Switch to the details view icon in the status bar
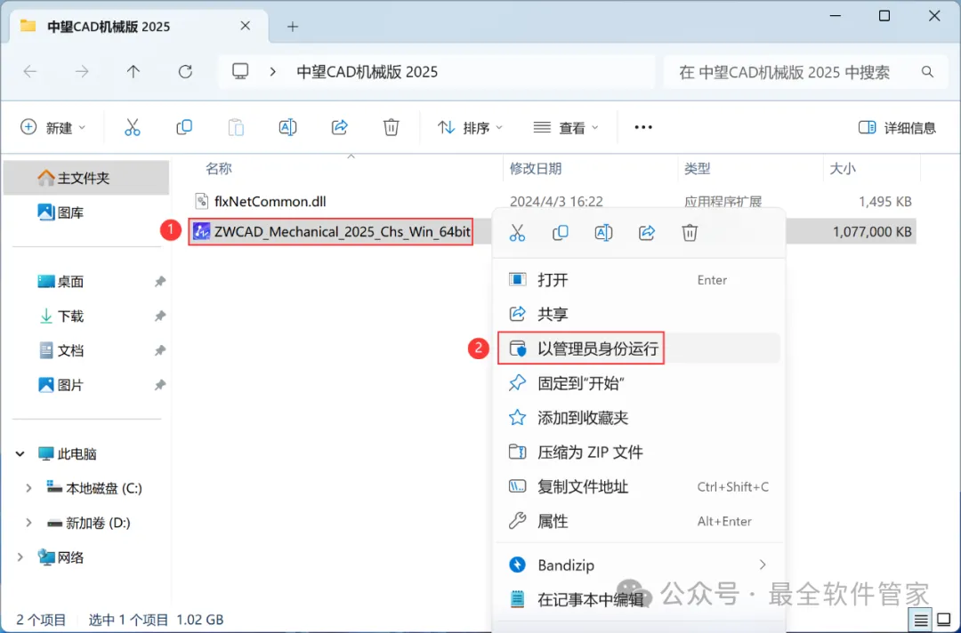This screenshot has height=633, width=961. pyautogui.click(x=921, y=621)
